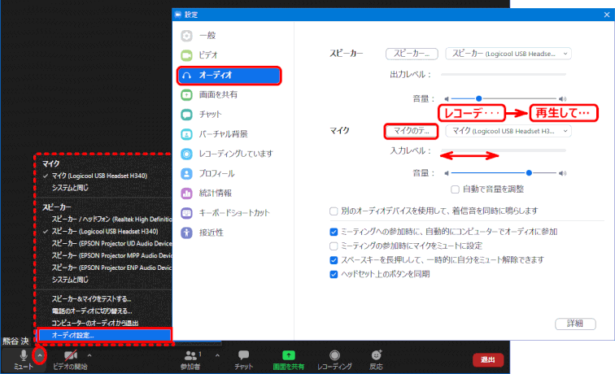Click the 入力レベル meter bar
Image resolution: width=615 pixels, height=374 pixels.
[504, 150]
